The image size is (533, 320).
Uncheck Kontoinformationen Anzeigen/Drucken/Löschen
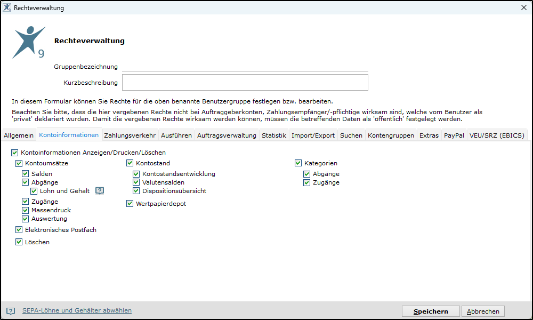point(14,153)
